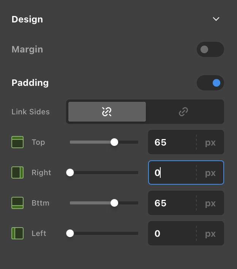Viewport: 237px width, 269px height.
Task: Open the px unit for Bttm padding
Action: pos(210,203)
